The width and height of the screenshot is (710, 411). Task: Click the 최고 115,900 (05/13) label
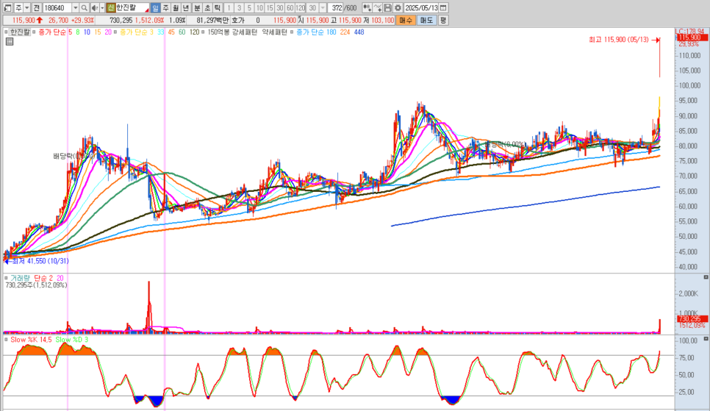pyautogui.click(x=618, y=40)
